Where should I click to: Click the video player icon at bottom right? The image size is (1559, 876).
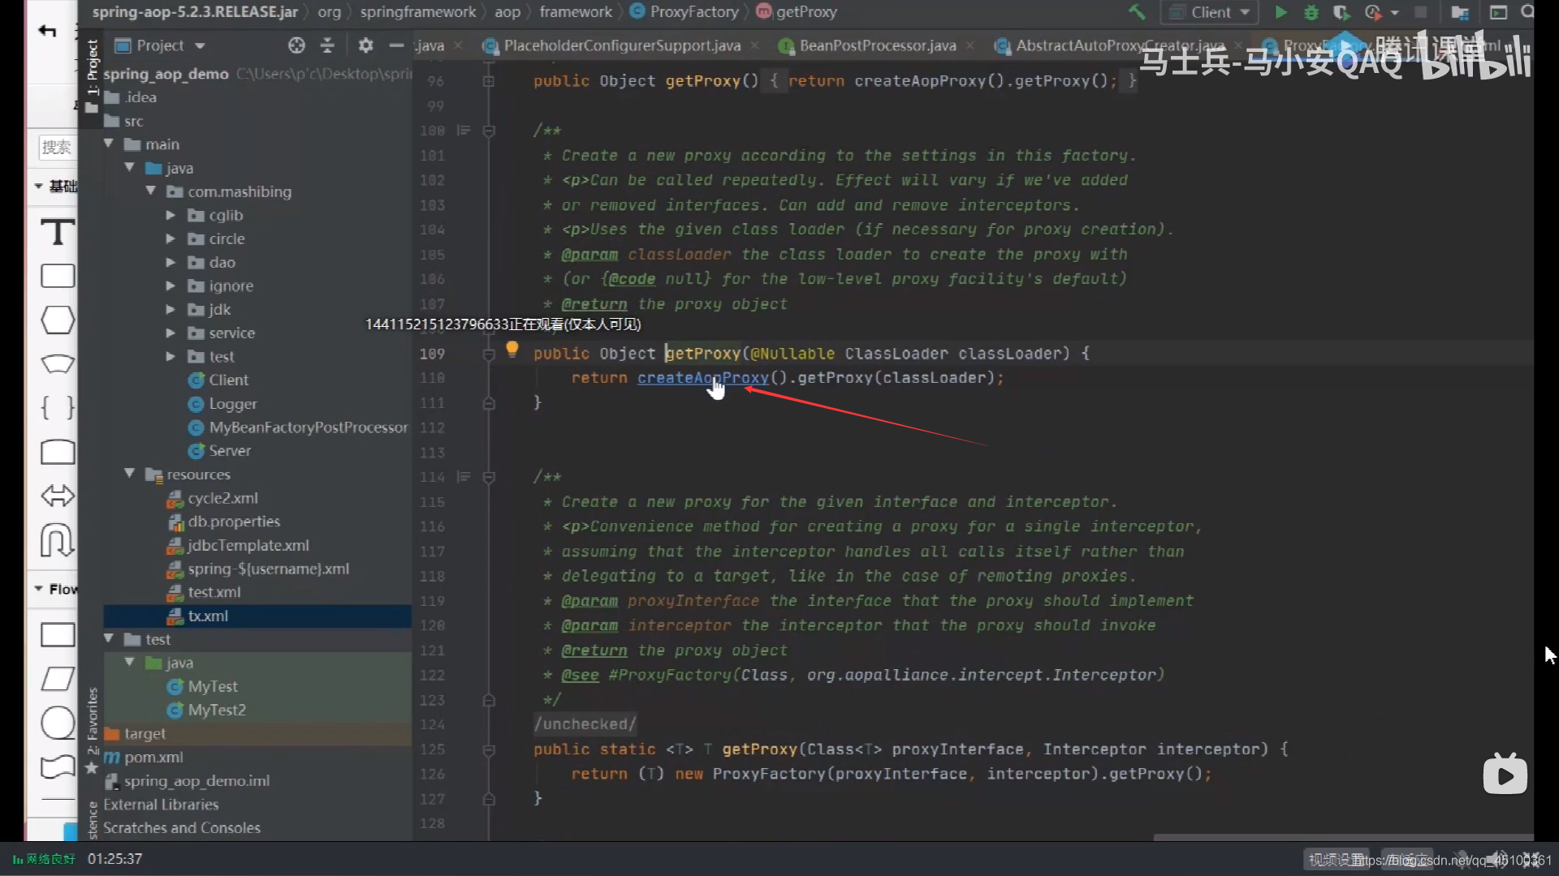(1505, 775)
